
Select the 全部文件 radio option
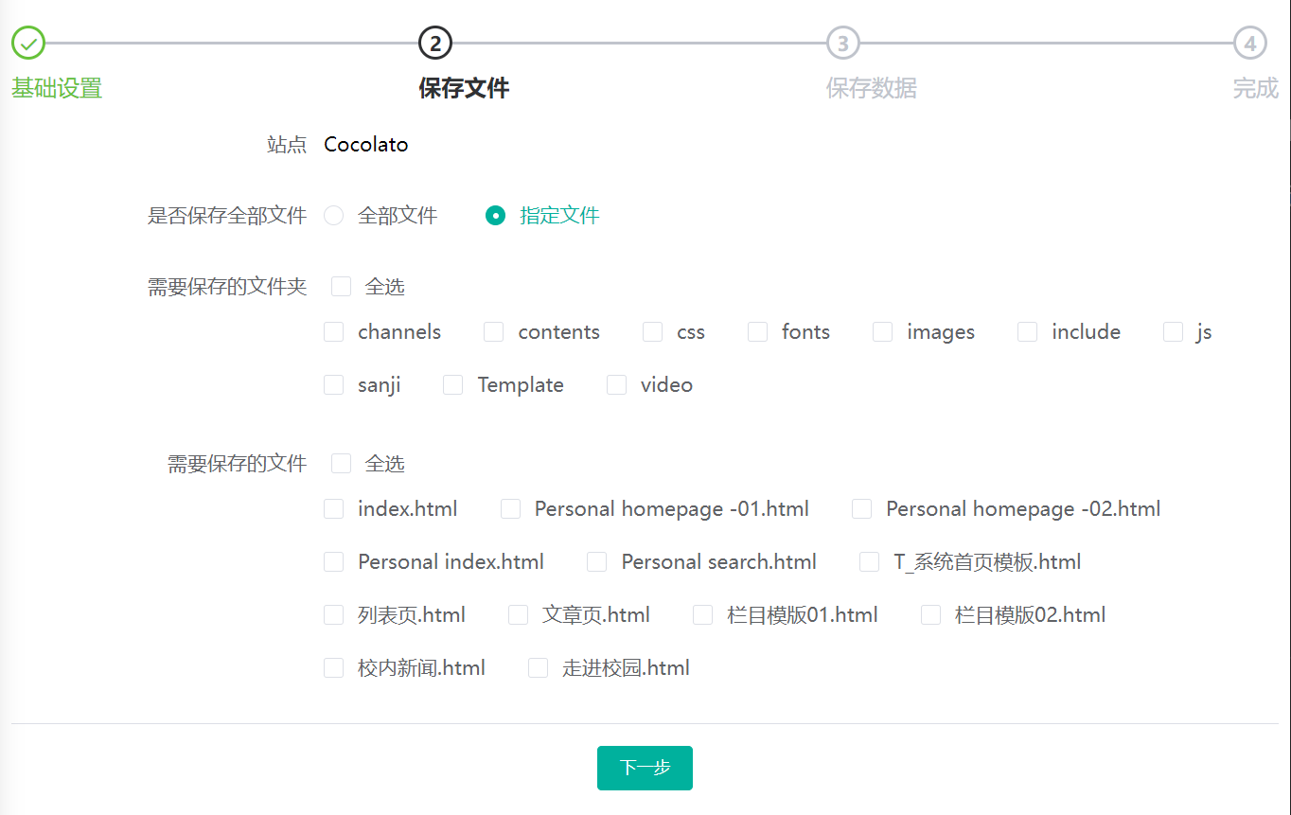point(333,216)
